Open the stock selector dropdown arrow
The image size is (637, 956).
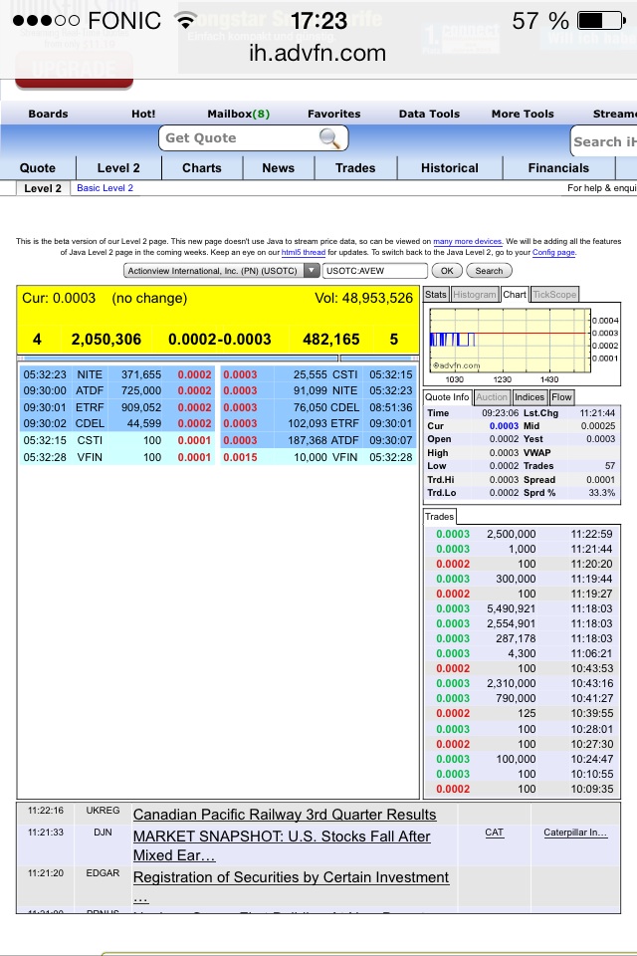coord(312,270)
